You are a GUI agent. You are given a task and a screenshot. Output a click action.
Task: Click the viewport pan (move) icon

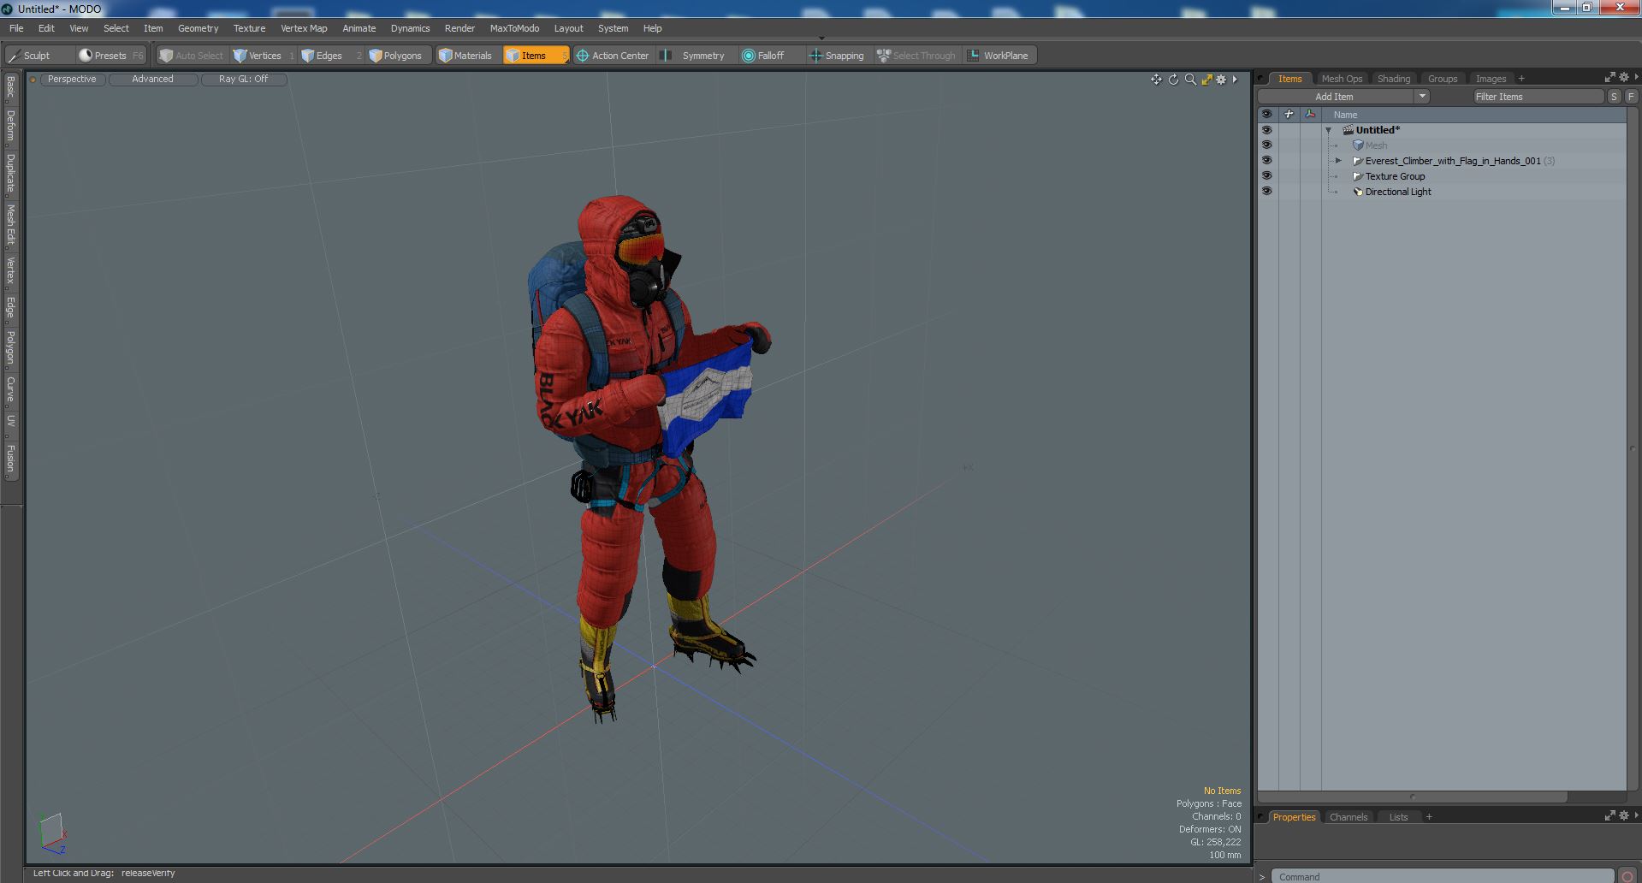click(1156, 80)
